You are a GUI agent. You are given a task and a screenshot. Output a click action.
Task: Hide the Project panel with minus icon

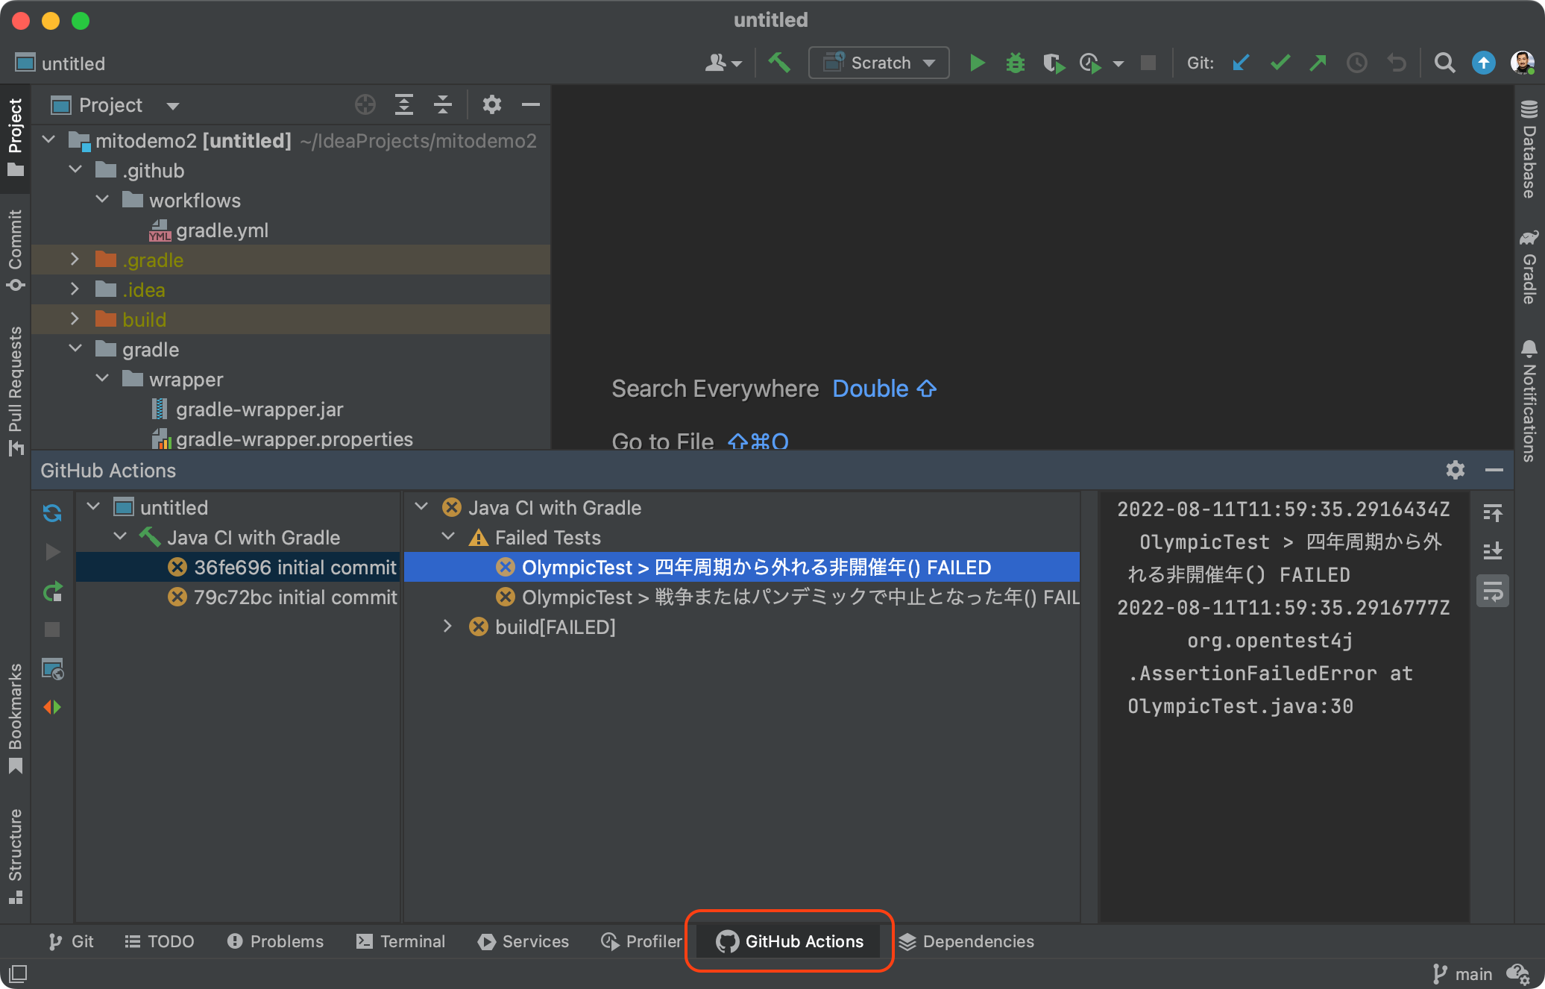[x=531, y=104]
